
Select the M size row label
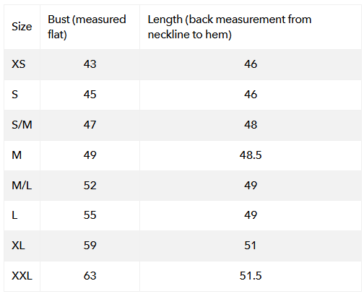17,155
